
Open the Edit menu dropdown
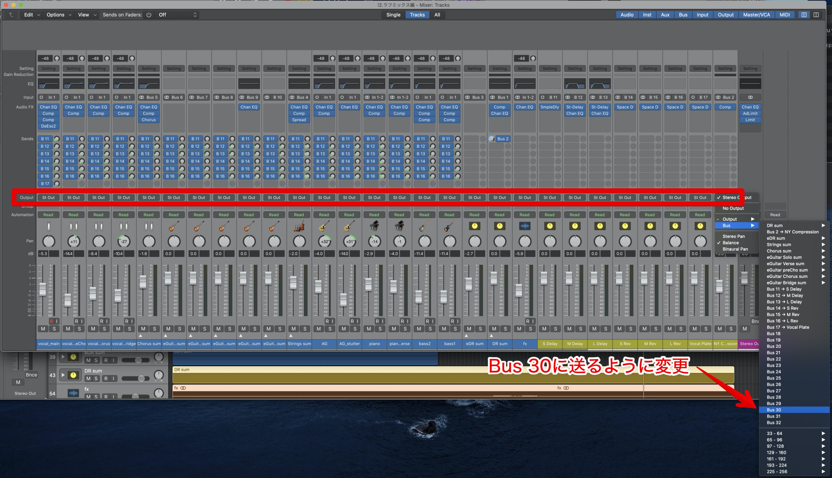click(32, 15)
